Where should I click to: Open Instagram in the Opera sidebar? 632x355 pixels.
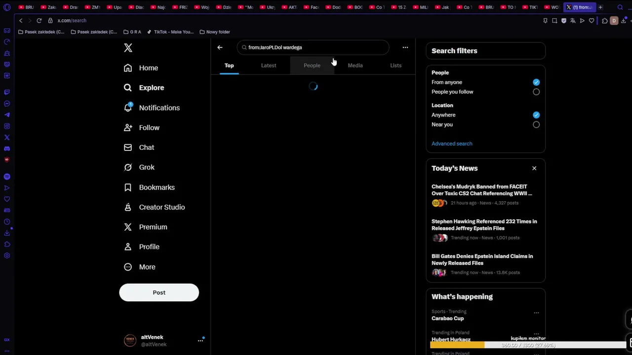(x=7, y=126)
